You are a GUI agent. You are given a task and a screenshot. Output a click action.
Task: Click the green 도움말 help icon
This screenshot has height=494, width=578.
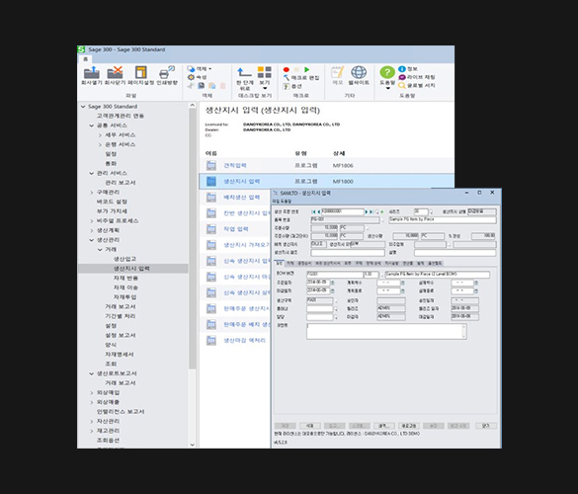pos(387,72)
